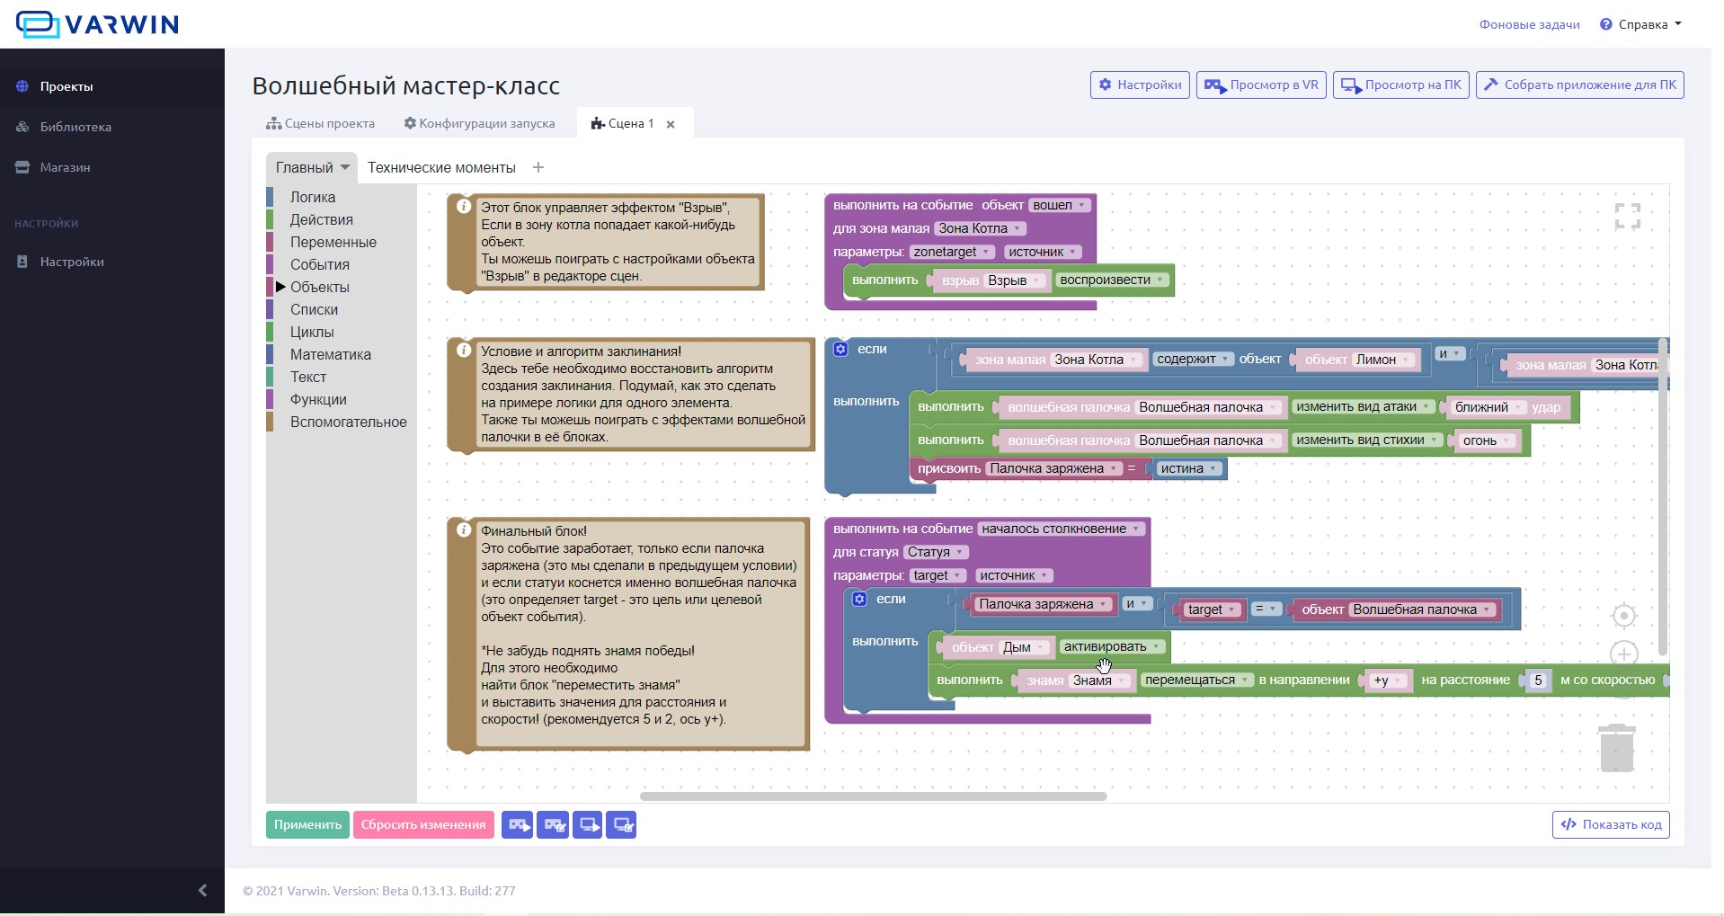Open the Статуя object dropdown

click(936, 552)
